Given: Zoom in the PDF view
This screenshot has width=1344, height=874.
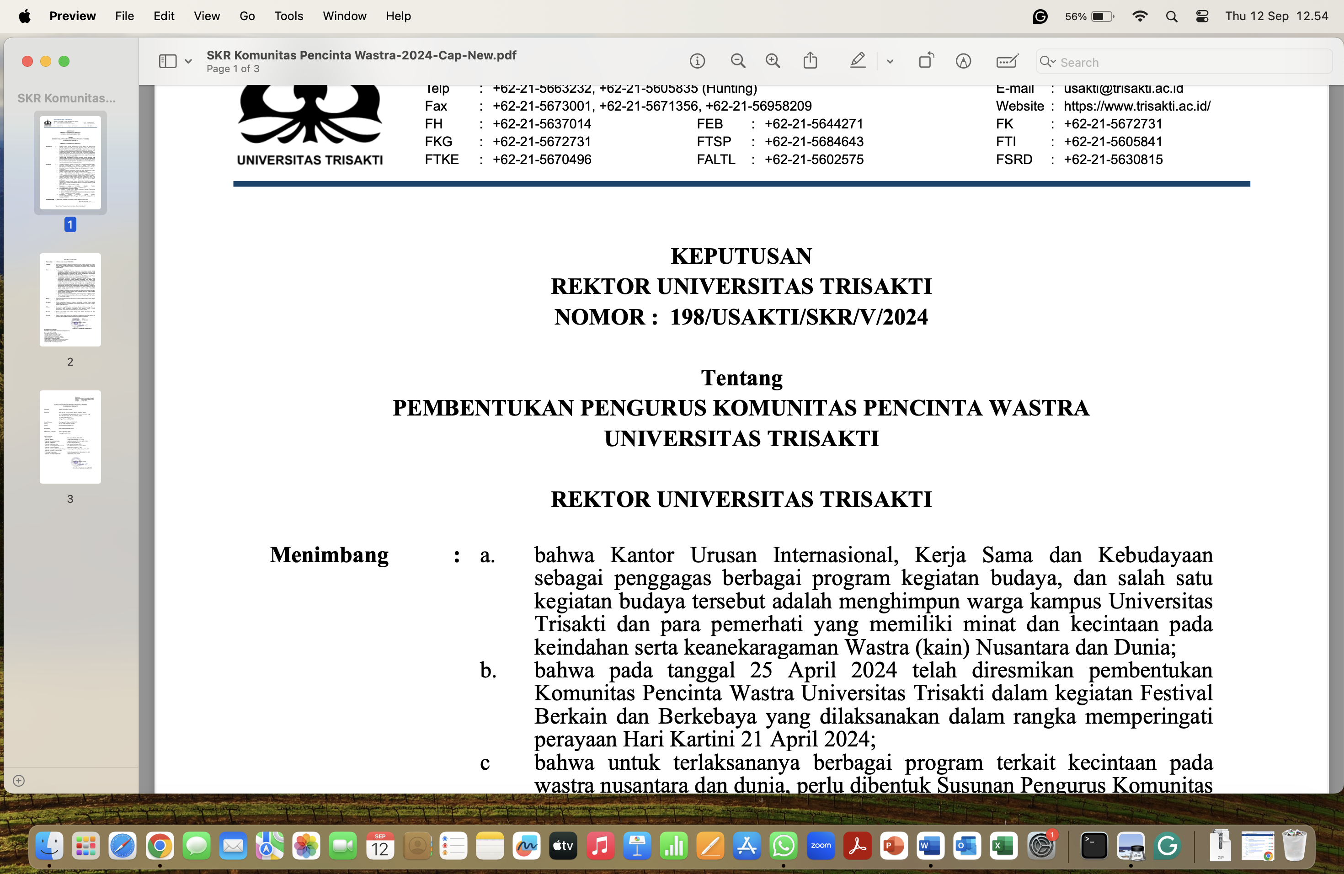Looking at the screenshot, I should [x=773, y=61].
